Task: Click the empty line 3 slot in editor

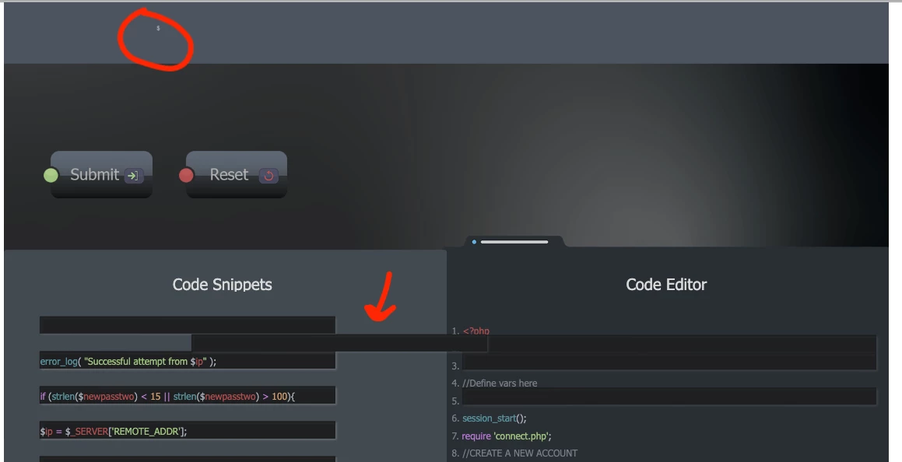Action: click(669, 362)
